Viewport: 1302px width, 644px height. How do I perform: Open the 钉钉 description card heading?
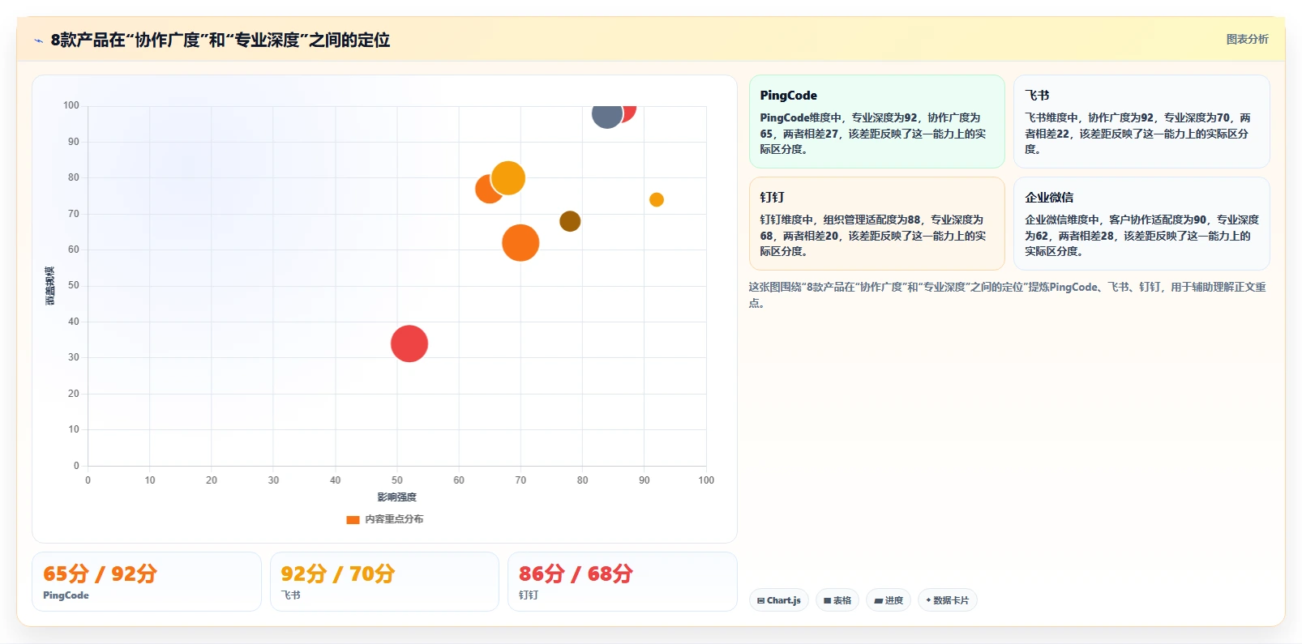pyautogui.click(x=772, y=198)
